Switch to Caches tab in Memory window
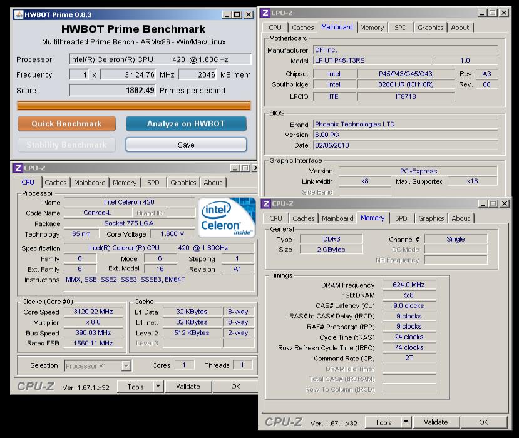The width and height of the screenshot is (519, 438). tap(304, 218)
